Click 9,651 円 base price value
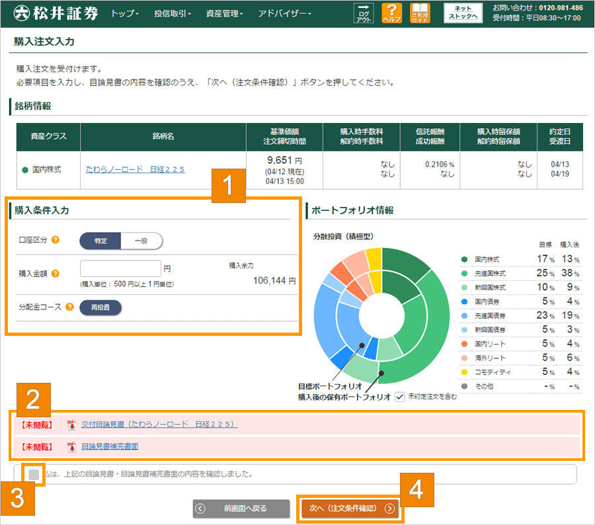 (x=284, y=160)
